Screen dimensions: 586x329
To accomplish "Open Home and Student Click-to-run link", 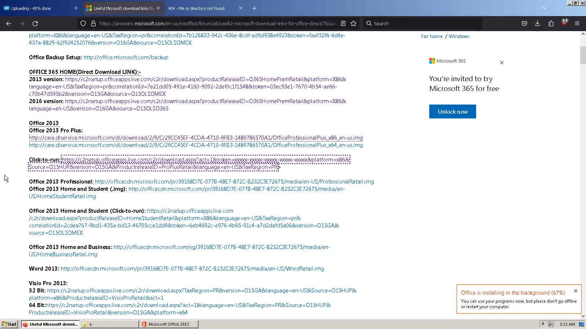I will point(184,222).
